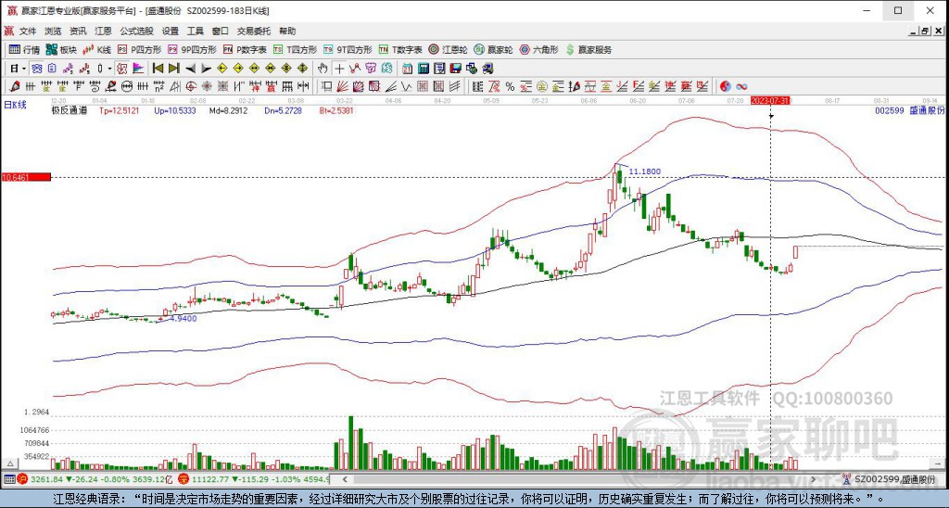Toggle the crosshair cursor tool
This screenshot has height=508, width=949.
point(339,69)
